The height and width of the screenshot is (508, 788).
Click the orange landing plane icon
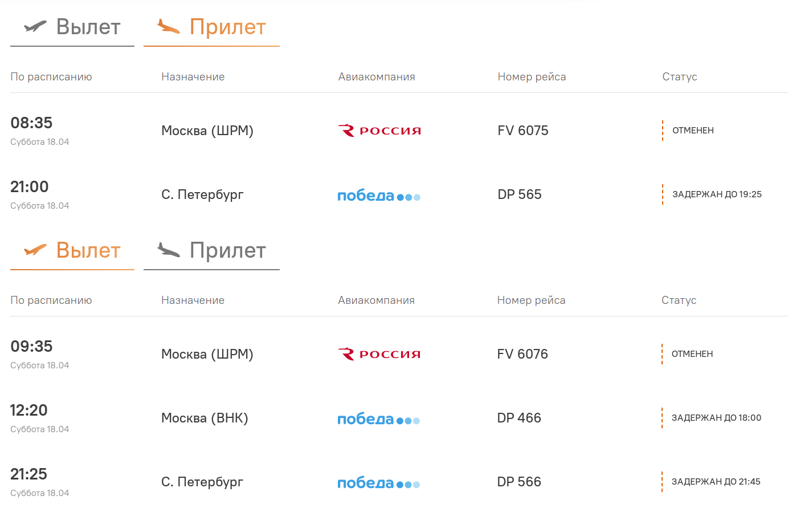coord(169,26)
